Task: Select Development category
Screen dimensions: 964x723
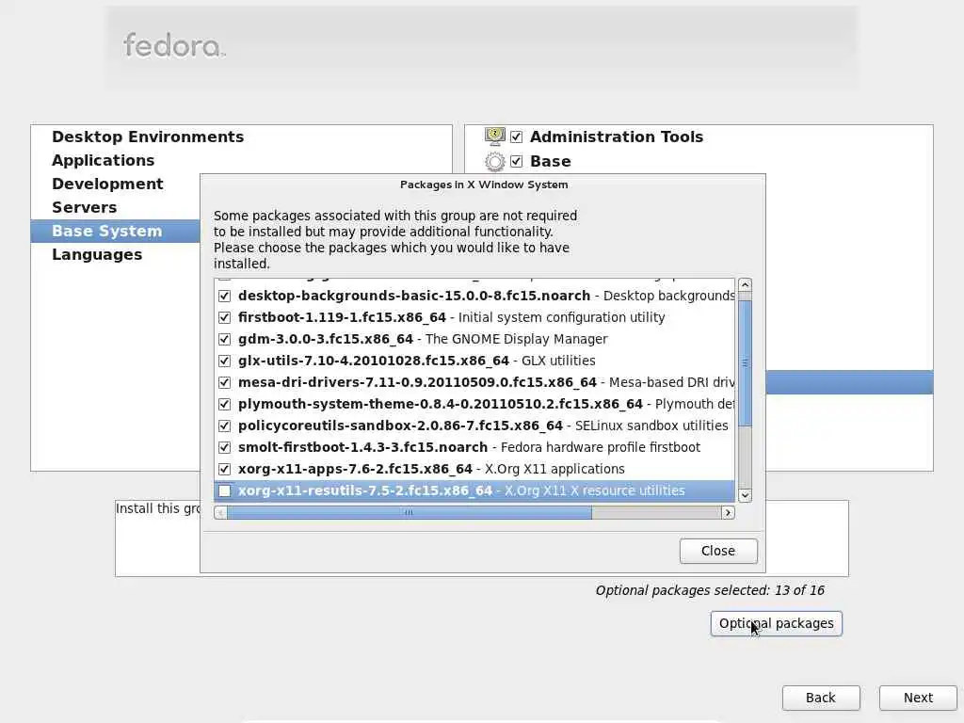Action: (107, 184)
